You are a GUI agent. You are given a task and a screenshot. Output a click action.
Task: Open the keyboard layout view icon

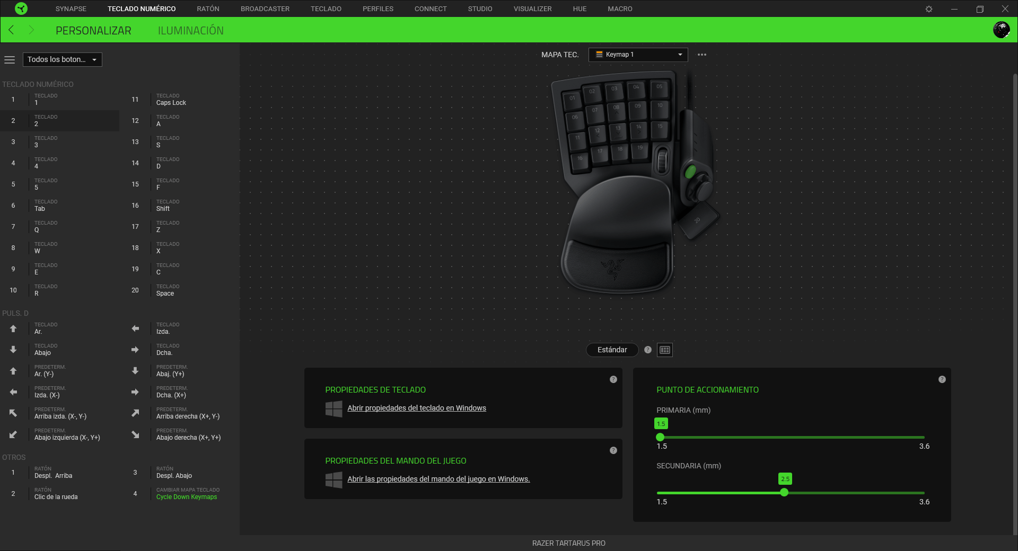(x=665, y=350)
